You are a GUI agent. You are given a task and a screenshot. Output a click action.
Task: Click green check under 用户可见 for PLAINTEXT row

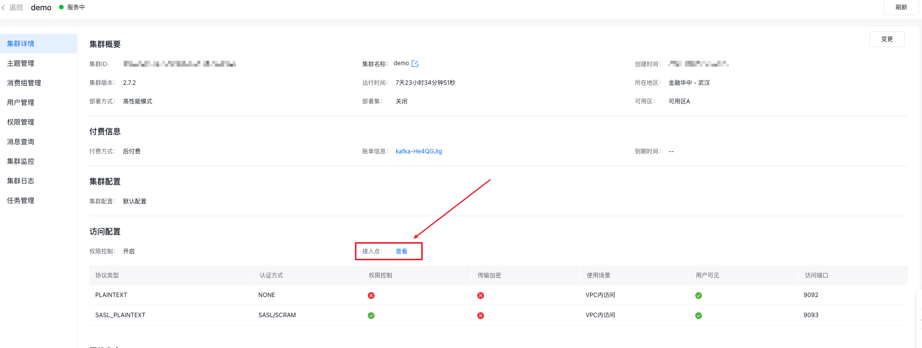699,296
